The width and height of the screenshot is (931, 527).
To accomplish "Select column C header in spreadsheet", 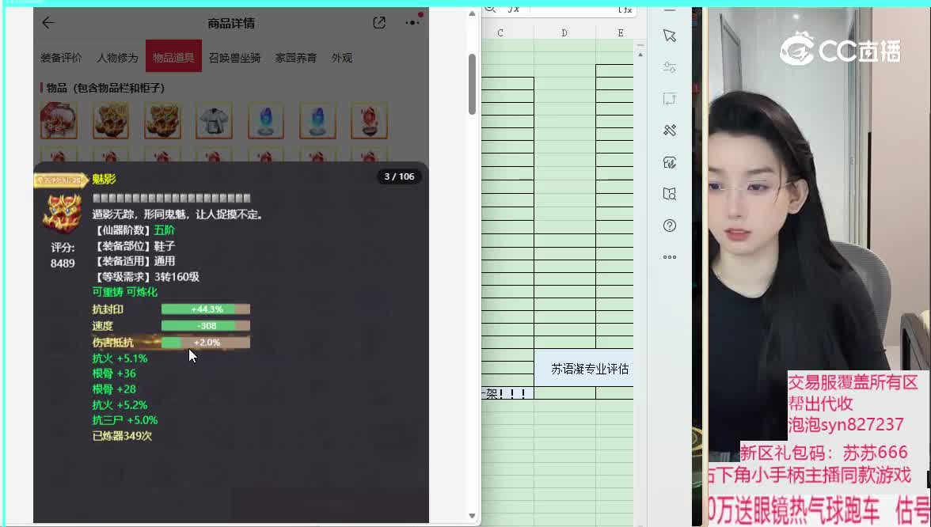I will pyautogui.click(x=500, y=32).
